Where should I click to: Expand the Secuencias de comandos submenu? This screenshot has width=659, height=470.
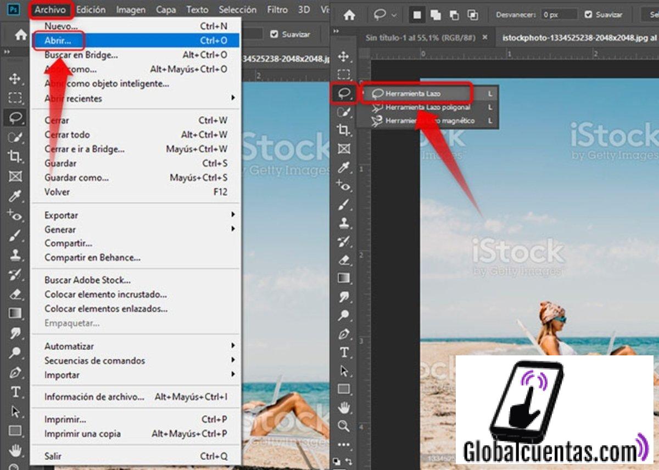point(135,360)
